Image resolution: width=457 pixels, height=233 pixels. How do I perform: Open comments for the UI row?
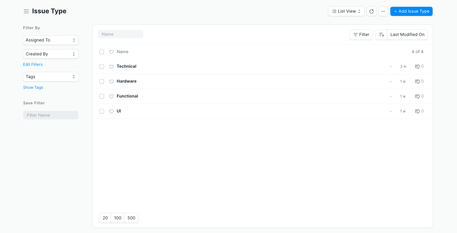pos(417,111)
